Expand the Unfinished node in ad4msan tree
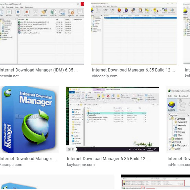 click(170, 138)
